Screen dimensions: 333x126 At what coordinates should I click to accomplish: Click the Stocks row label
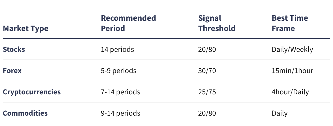pyautogui.click(x=14, y=49)
